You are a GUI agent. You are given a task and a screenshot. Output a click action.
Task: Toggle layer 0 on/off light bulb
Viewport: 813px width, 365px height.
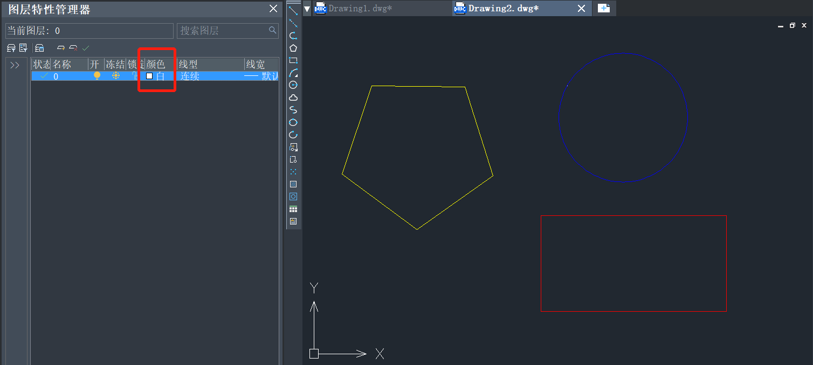[97, 76]
